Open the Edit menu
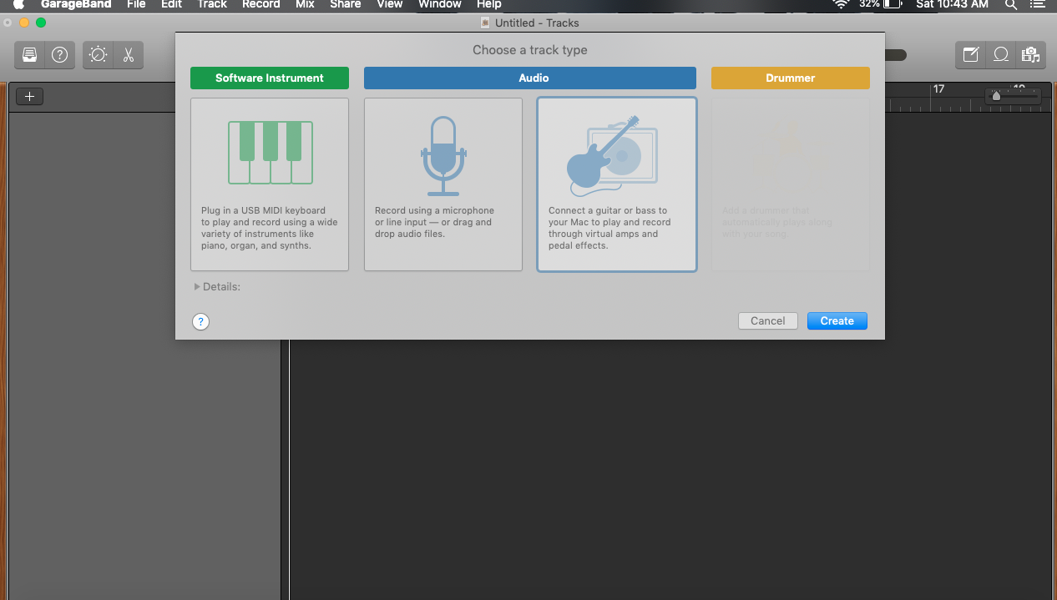 172,4
